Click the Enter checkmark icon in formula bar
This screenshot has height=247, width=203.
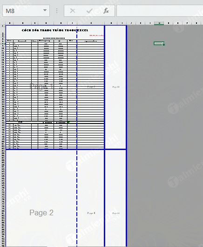[x=89, y=11]
